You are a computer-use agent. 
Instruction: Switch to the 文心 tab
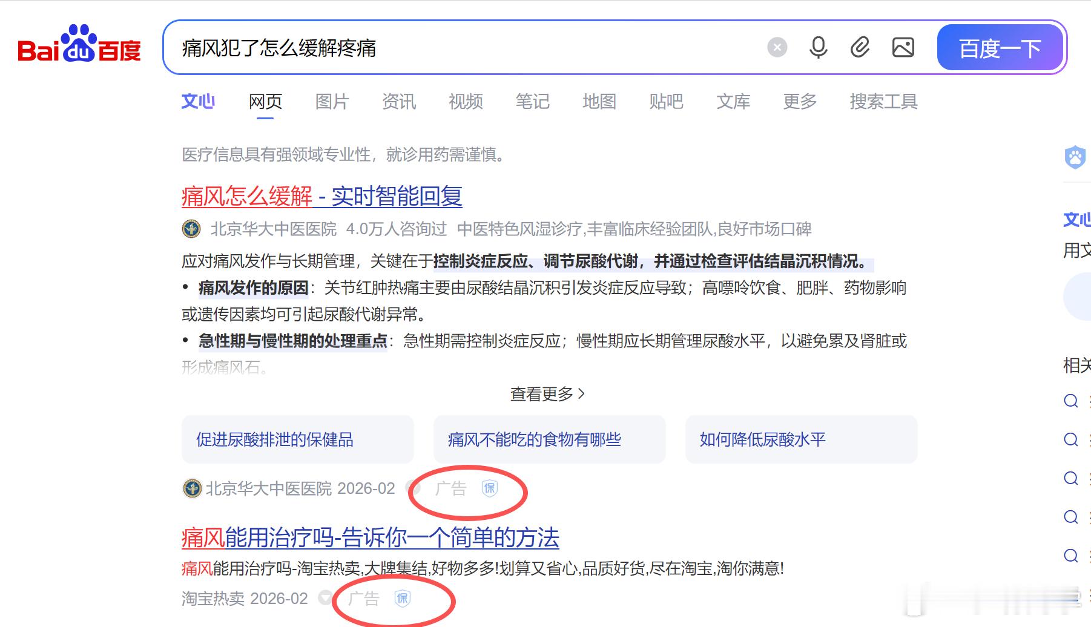point(198,102)
